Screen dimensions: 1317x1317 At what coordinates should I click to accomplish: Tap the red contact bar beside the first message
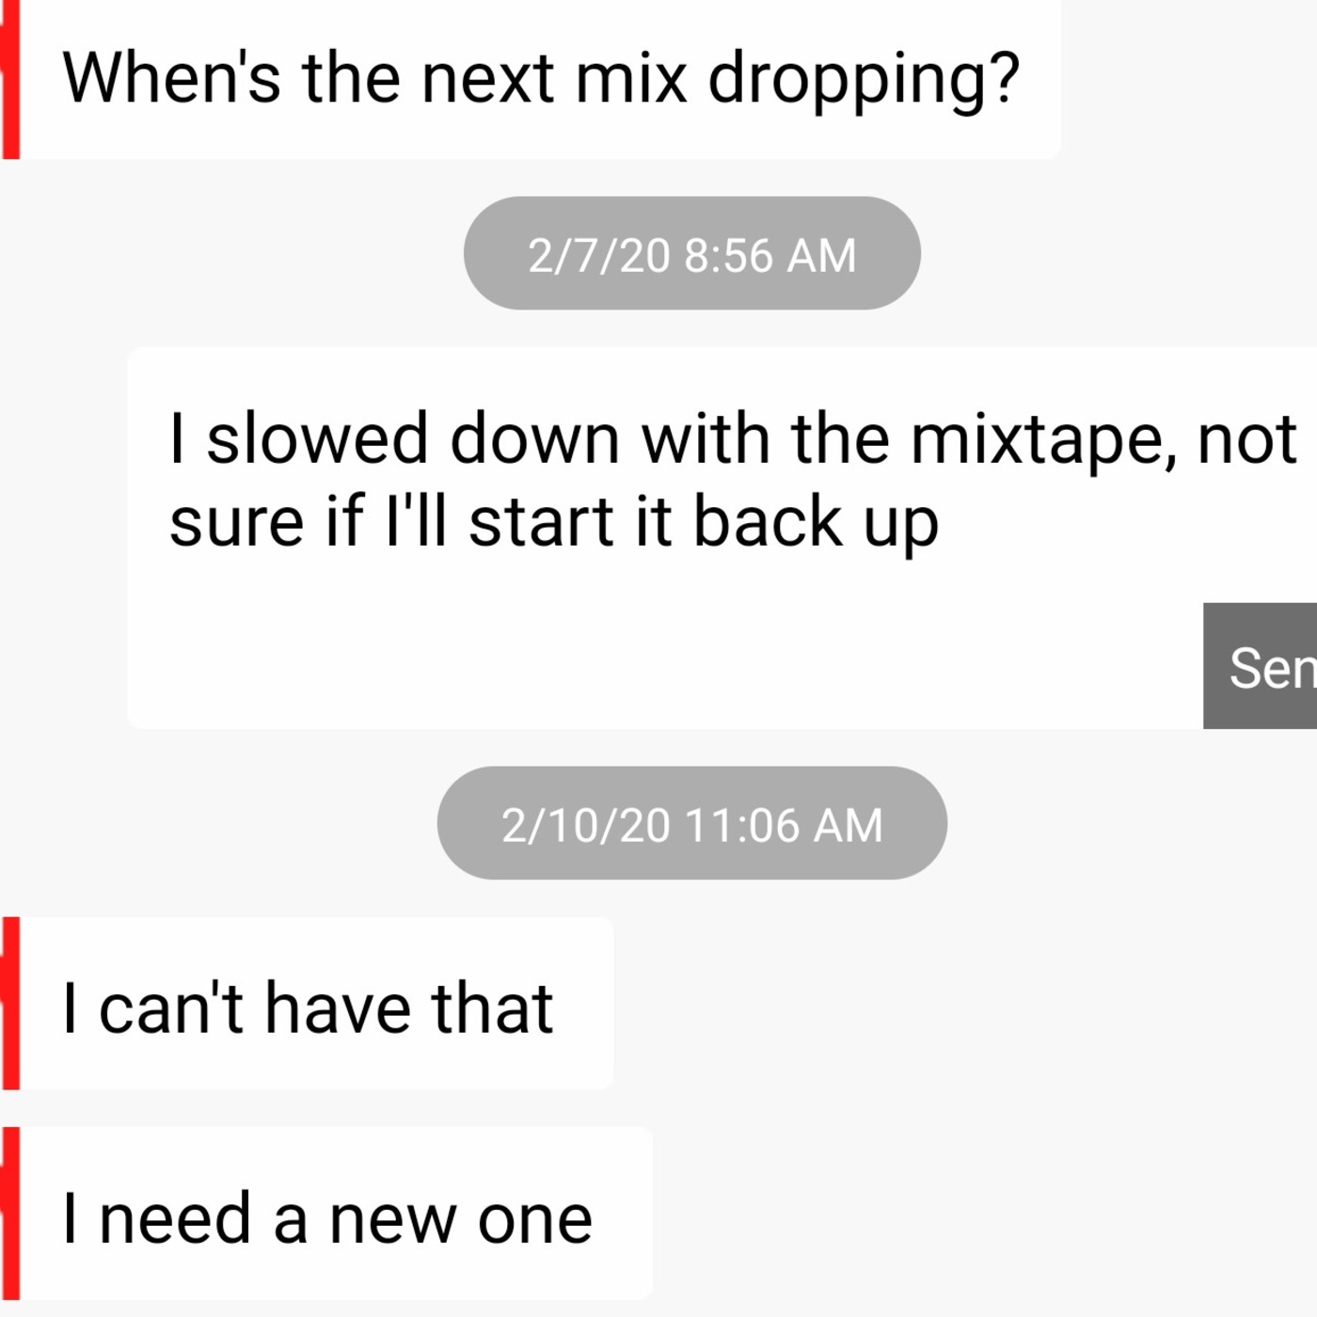[x=9, y=79]
